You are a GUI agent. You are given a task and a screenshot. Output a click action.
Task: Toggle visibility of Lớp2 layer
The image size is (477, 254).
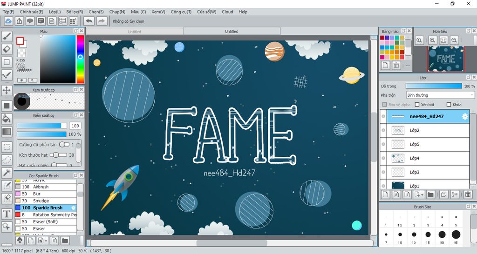tap(383, 130)
